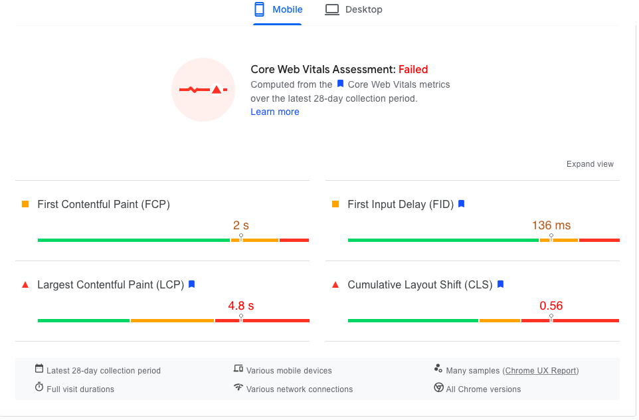Screen dimensions: 639x420
Task: Open the Learn more link
Action: coord(275,112)
